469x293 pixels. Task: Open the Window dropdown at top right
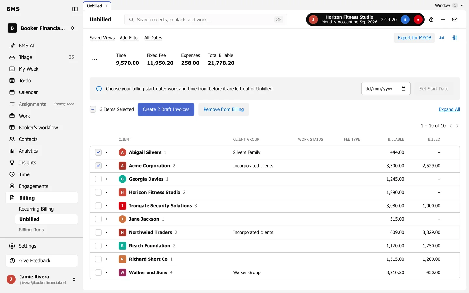pyautogui.click(x=449, y=5)
